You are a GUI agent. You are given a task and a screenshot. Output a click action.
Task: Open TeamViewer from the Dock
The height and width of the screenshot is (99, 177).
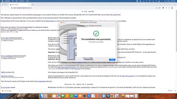point(104,96)
